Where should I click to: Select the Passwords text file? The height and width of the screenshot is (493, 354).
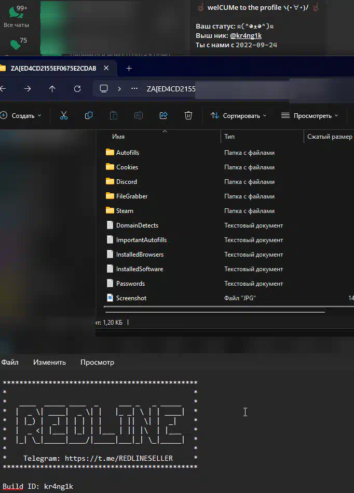click(130, 283)
